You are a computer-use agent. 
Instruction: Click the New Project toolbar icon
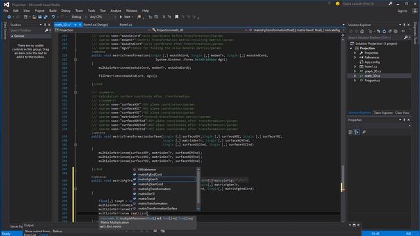pos(26,17)
